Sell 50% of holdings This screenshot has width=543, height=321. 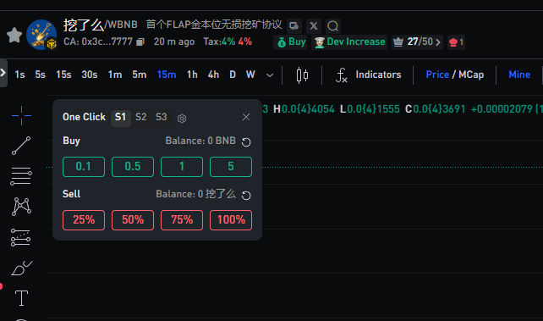pyautogui.click(x=133, y=219)
